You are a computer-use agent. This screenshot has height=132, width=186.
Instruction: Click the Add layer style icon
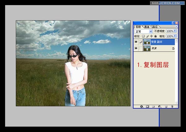[x=142, y=106]
